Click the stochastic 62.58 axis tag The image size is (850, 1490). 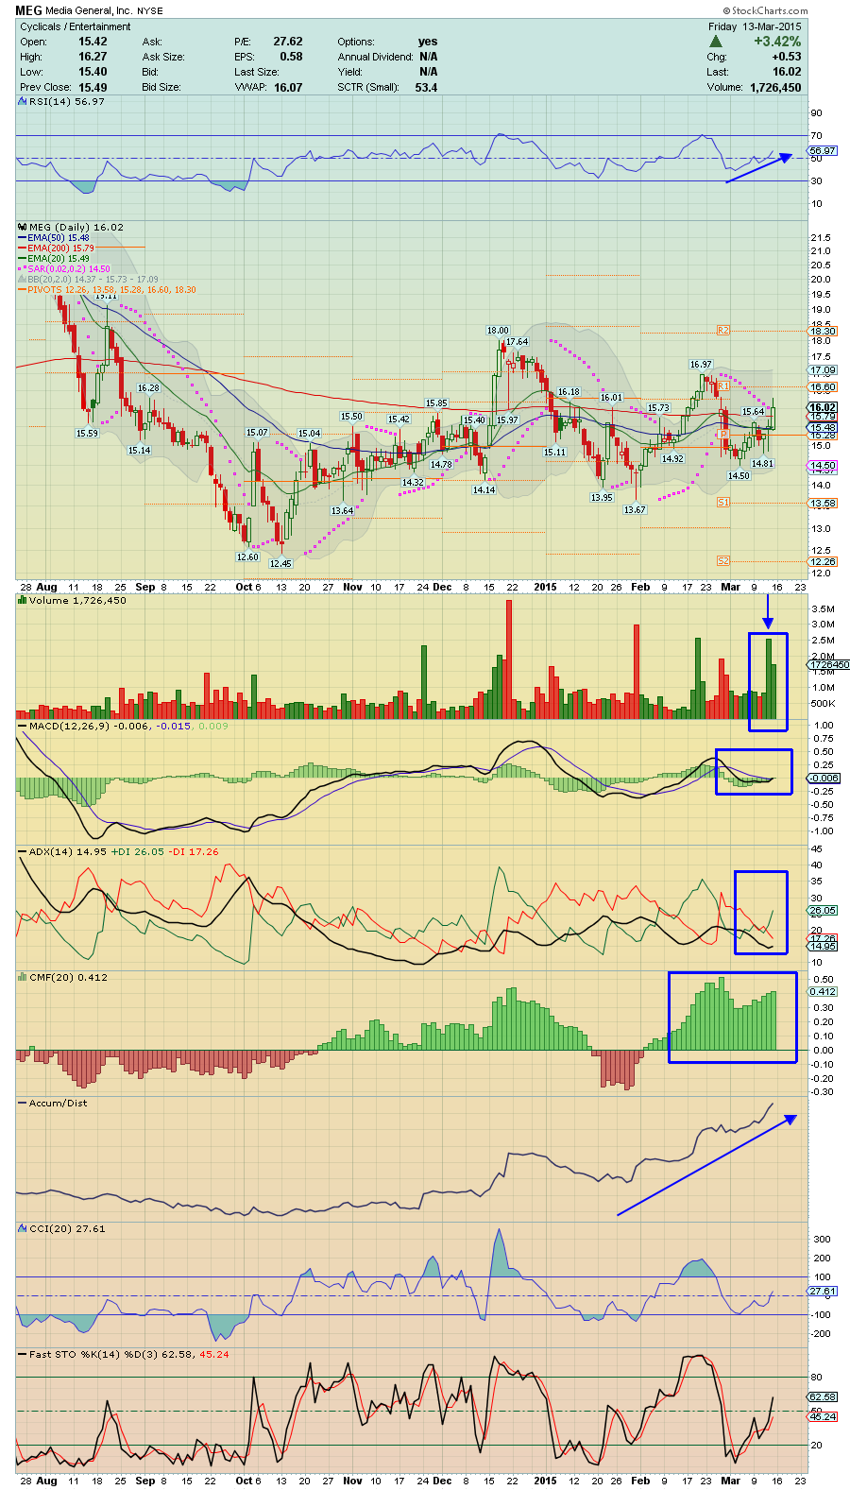[823, 1396]
